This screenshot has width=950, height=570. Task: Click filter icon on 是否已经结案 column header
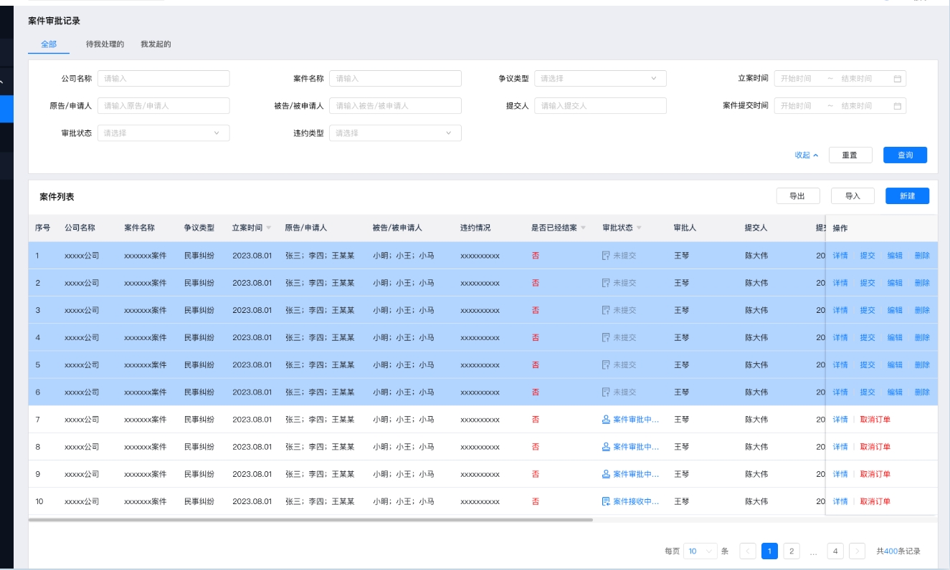pyautogui.click(x=583, y=228)
